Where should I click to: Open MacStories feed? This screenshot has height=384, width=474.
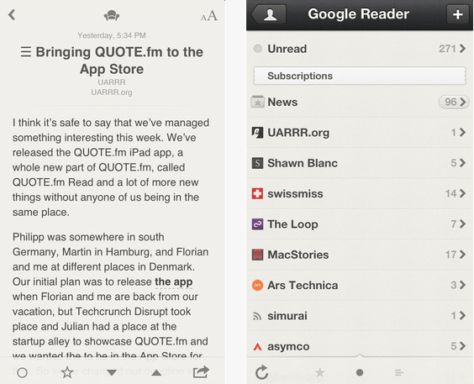pyautogui.click(x=360, y=255)
